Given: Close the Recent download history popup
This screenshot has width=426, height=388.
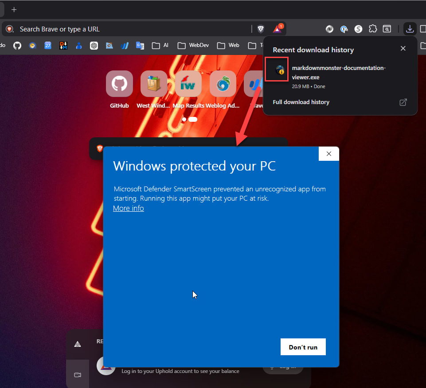Looking at the screenshot, I should 403,48.
